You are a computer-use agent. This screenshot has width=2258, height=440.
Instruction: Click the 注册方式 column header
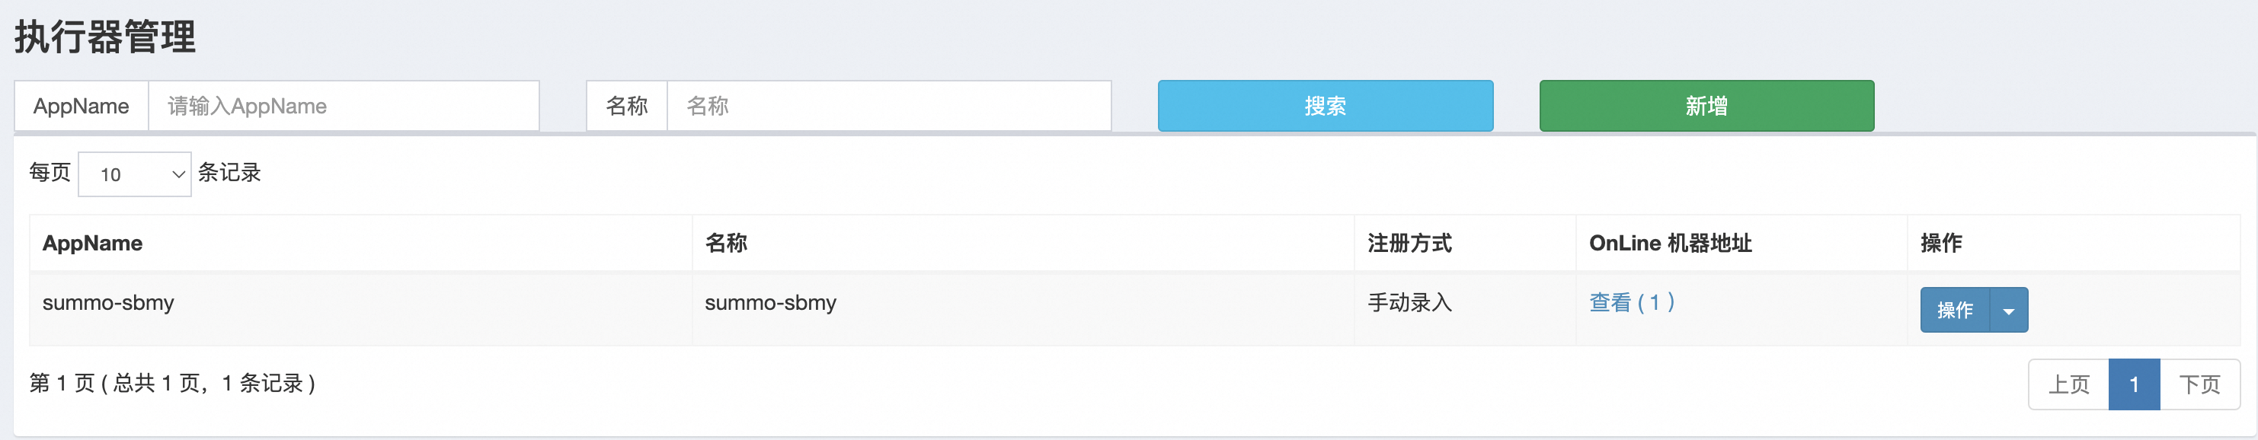tap(1409, 243)
